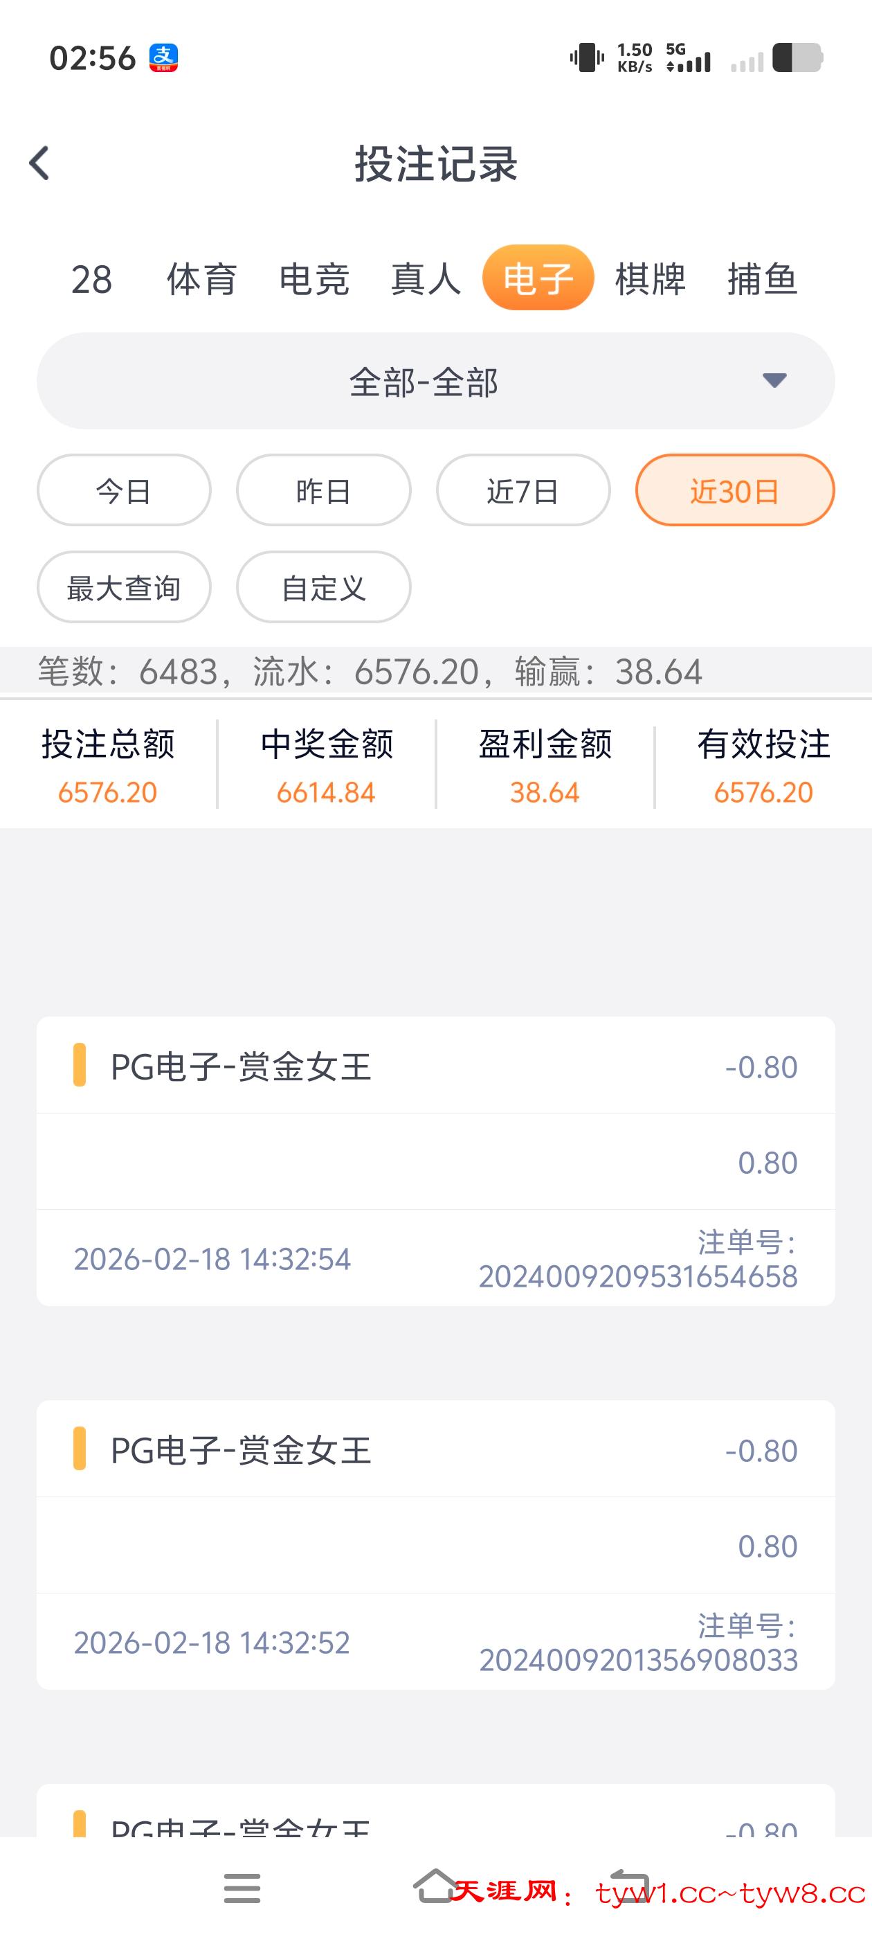Switch to the 真人 tab

click(x=426, y=279)
